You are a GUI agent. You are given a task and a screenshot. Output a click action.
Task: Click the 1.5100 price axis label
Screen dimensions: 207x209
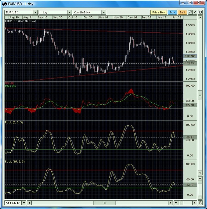190,25
